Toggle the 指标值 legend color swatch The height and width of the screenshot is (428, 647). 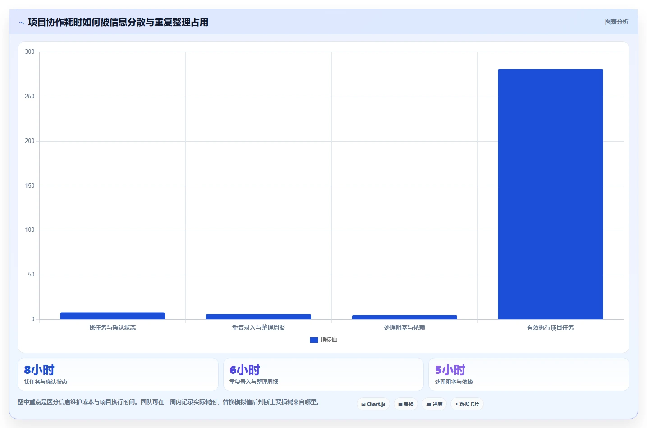tap(314, 340)
